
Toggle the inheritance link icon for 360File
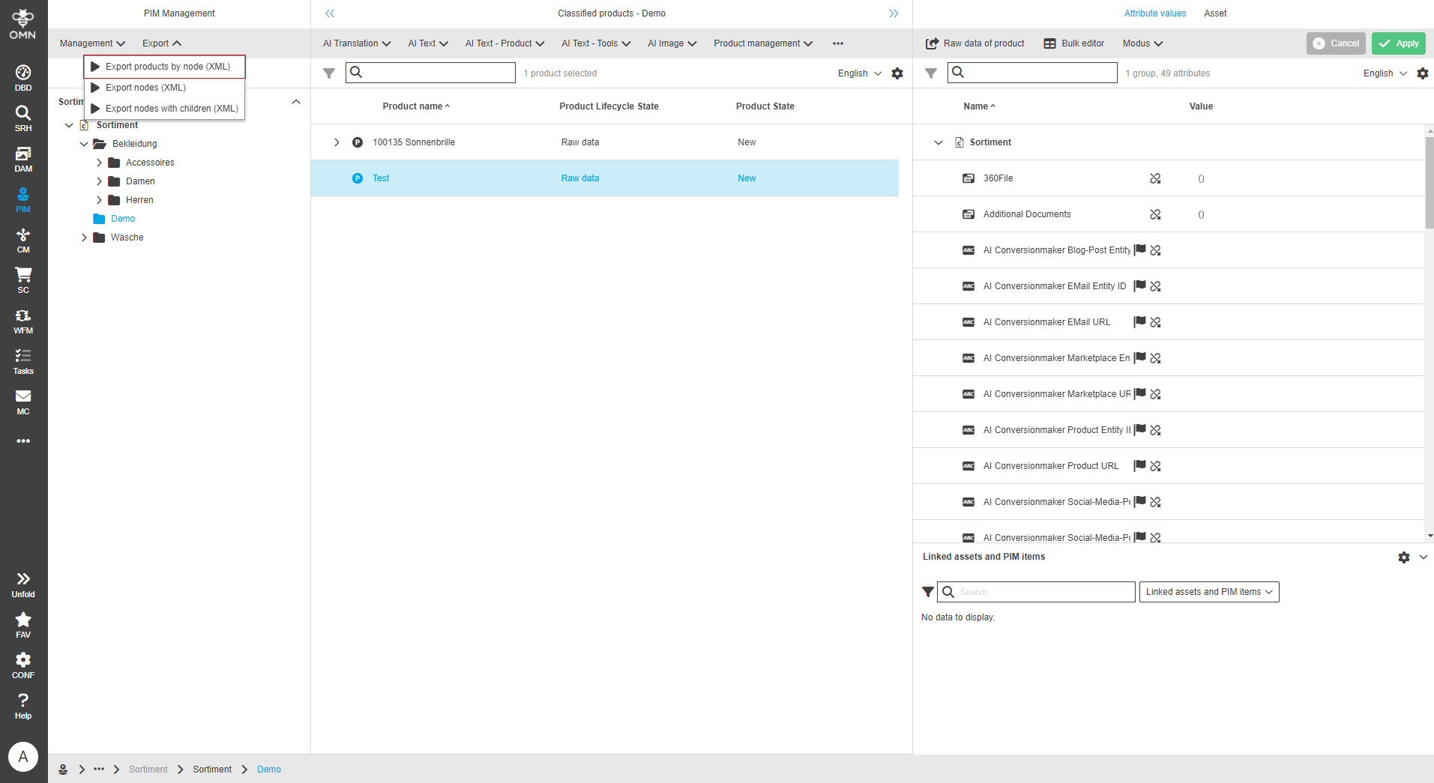[1155, 178]
